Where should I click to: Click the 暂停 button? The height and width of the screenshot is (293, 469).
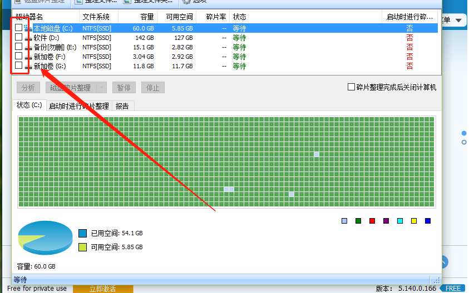point(124,88)
